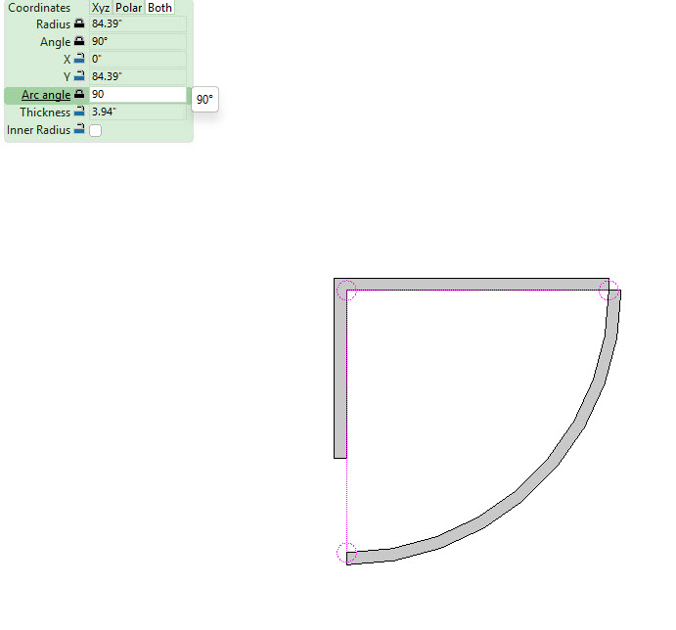This screenshot has width=676, height=630.
Task: Toggle the Thickness lock icon
Action: 79,112
